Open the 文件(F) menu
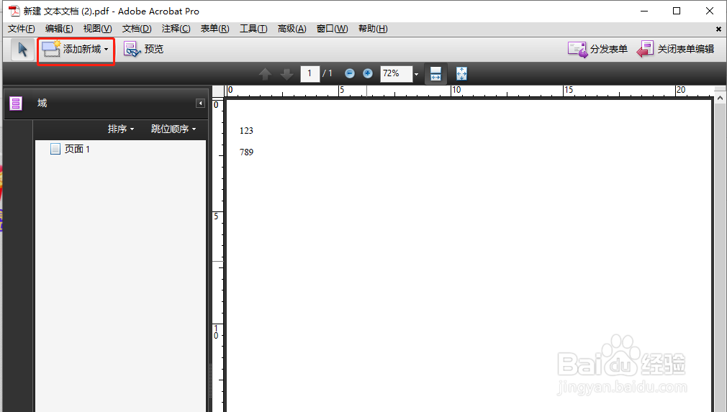The height and width of the screenshot is (412, 727). click(22, 29)
